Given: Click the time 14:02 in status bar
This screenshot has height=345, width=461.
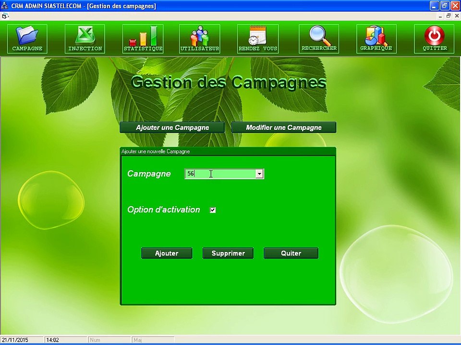Looking at the screenshot, I should coord(53,340).
